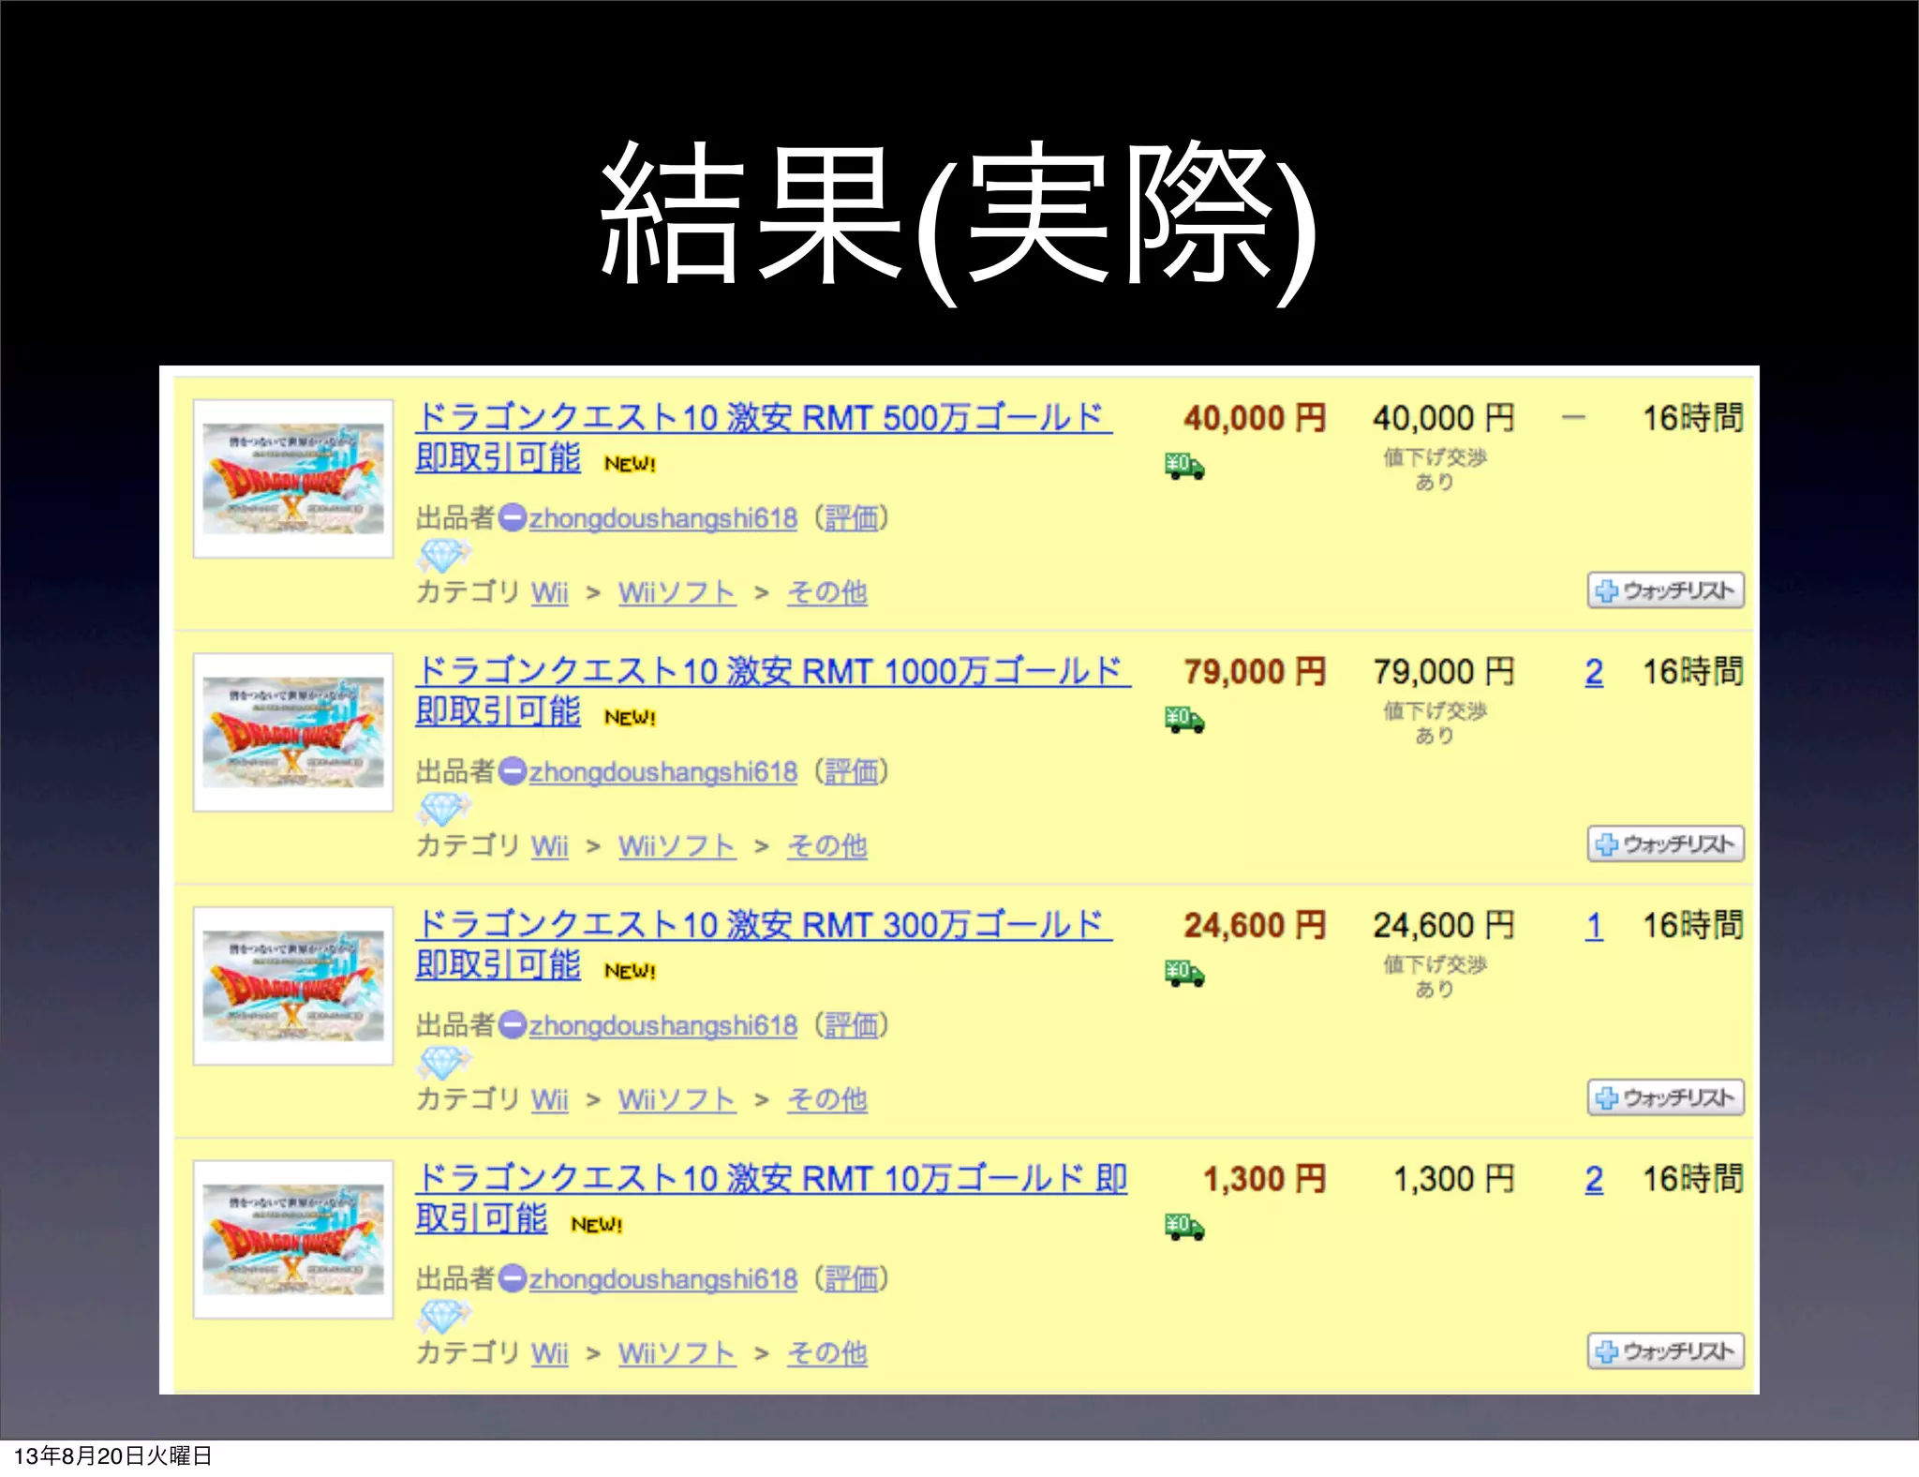Click NEW! badge on the 10万 listing
The image size is (1919, 1477).
(x=597, y=1225)
